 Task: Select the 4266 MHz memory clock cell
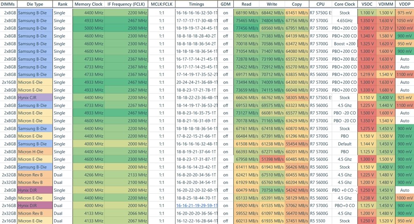coord(89,175)
